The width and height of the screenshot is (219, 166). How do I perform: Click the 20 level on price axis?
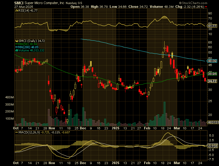click(210, 115)
